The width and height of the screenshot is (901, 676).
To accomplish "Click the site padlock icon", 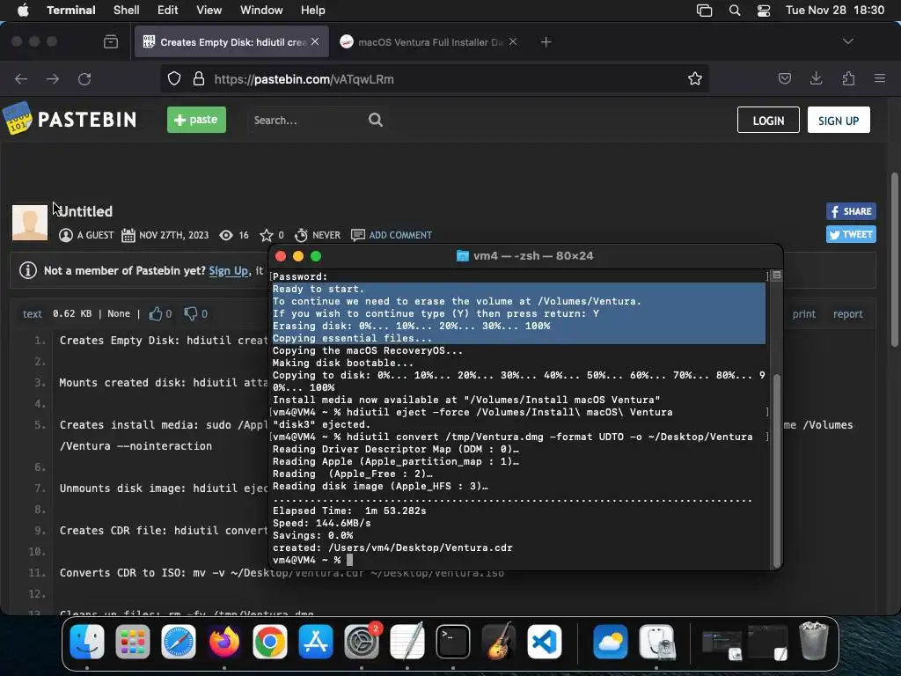I will click(x=199, y=78).
